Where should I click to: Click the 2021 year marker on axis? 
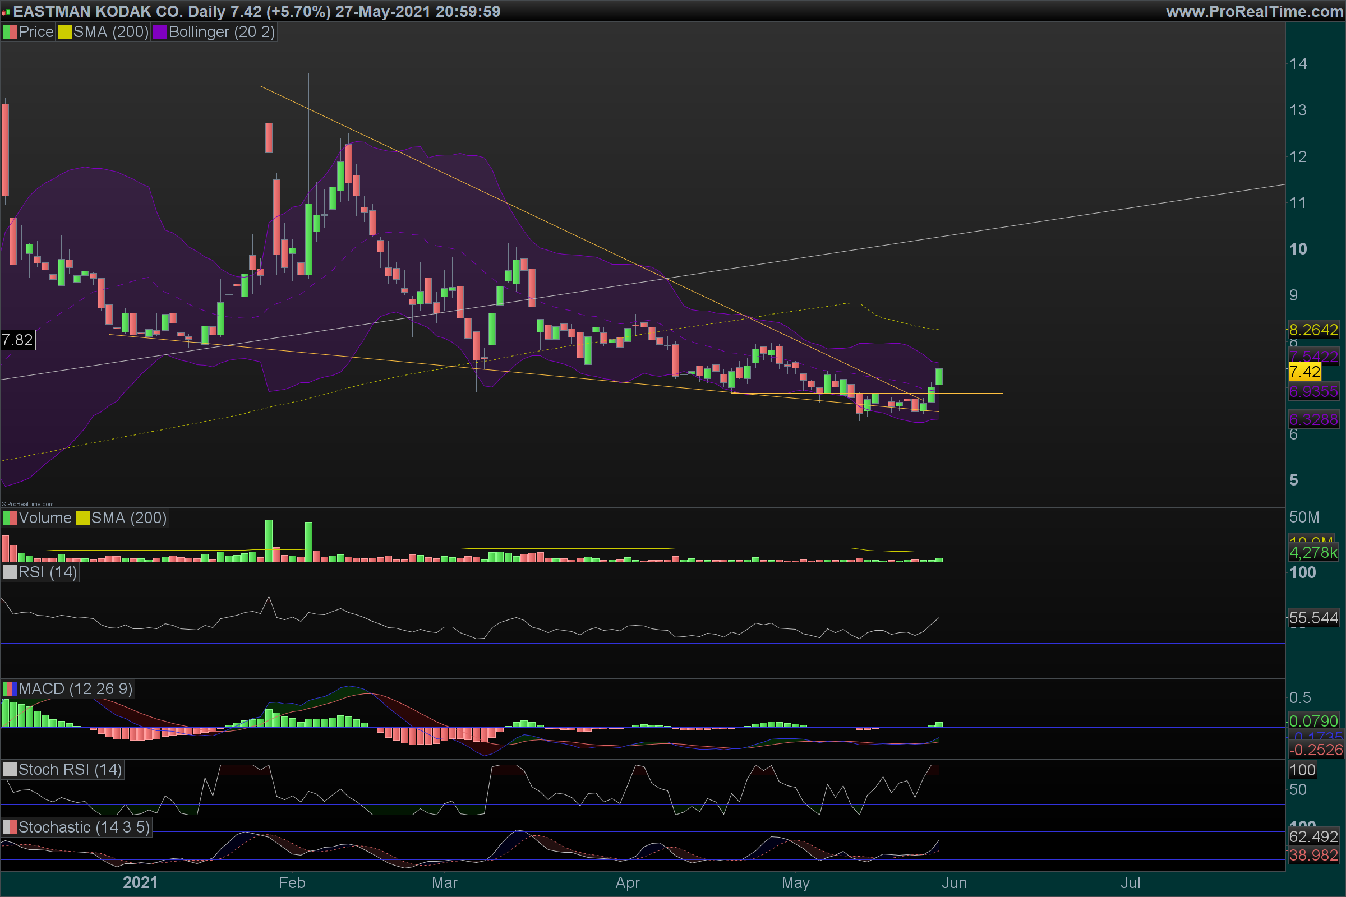140,882
